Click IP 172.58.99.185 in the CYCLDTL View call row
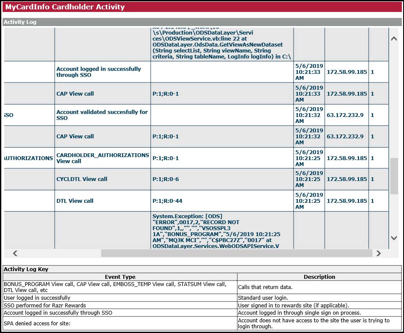This screenshot has width=404, height=333. point(347,179)
